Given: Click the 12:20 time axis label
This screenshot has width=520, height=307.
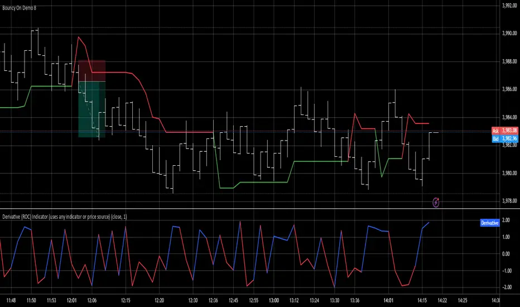Looking at the screenshot, I should [x=159, y=300].
